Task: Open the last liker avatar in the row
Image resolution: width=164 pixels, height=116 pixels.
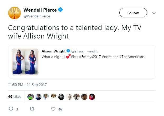Action: coord(92,97)
